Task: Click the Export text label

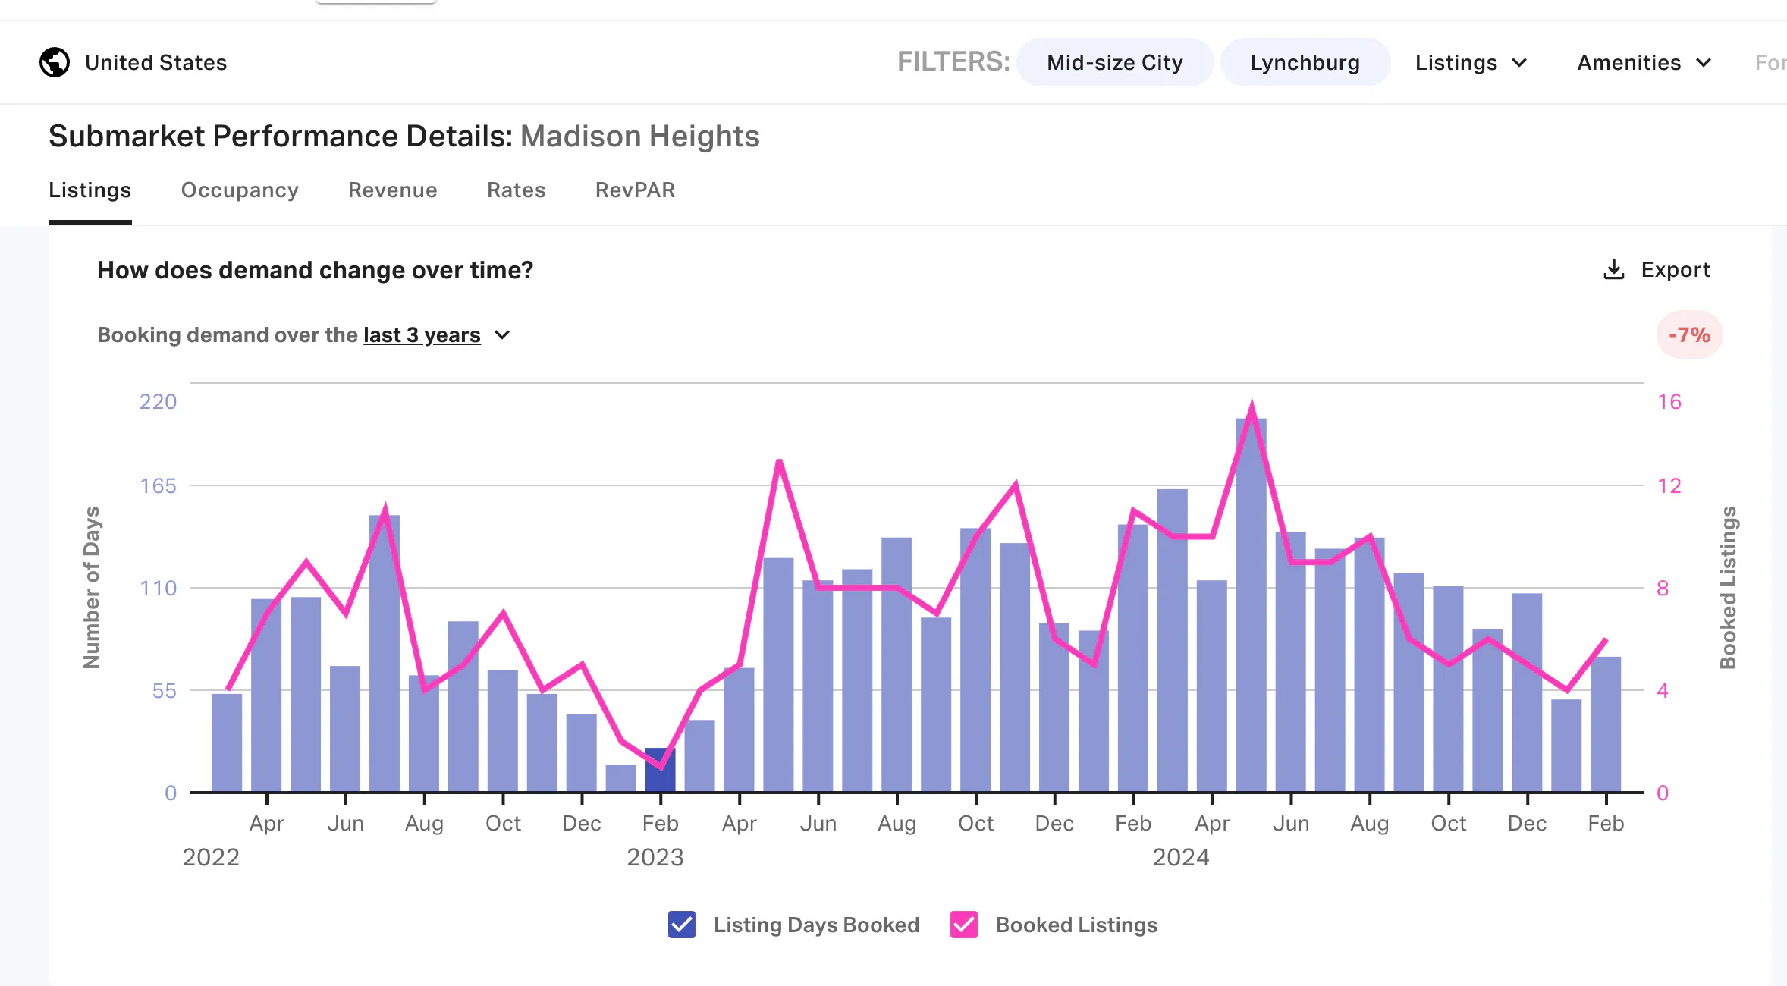Action: (x=1676, y=270)
